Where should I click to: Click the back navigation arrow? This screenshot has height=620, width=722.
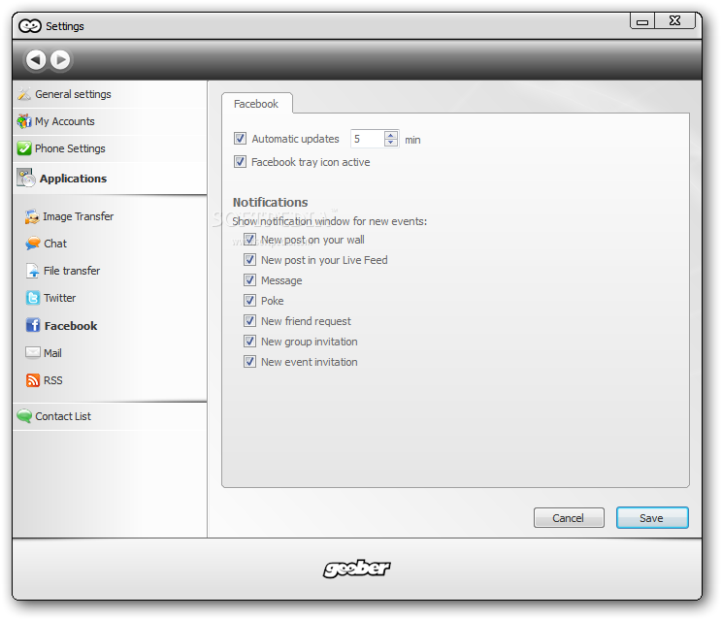click(36, 59)
